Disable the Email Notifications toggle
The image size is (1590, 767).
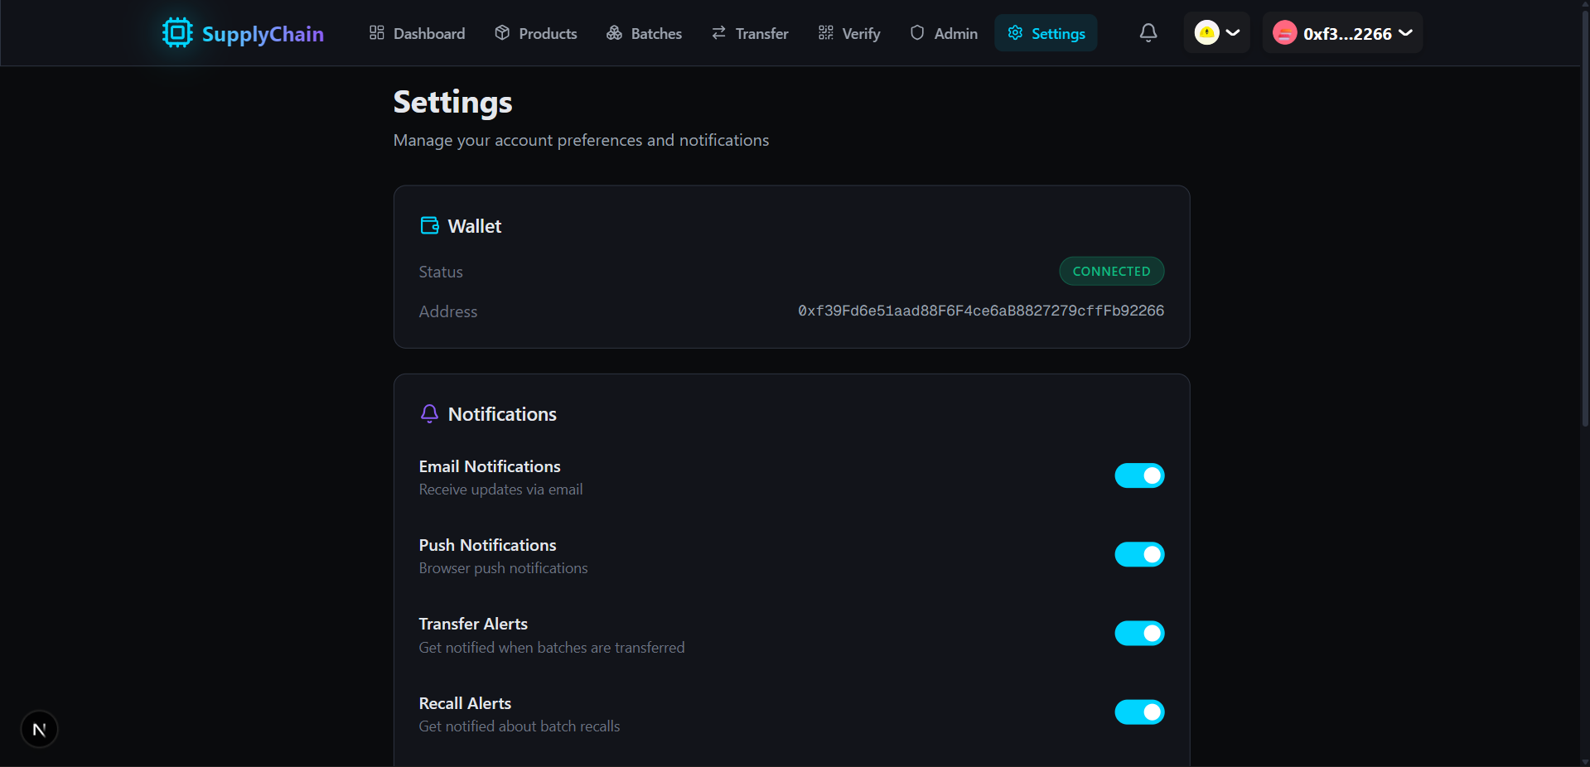click(x=1138, y=475)
